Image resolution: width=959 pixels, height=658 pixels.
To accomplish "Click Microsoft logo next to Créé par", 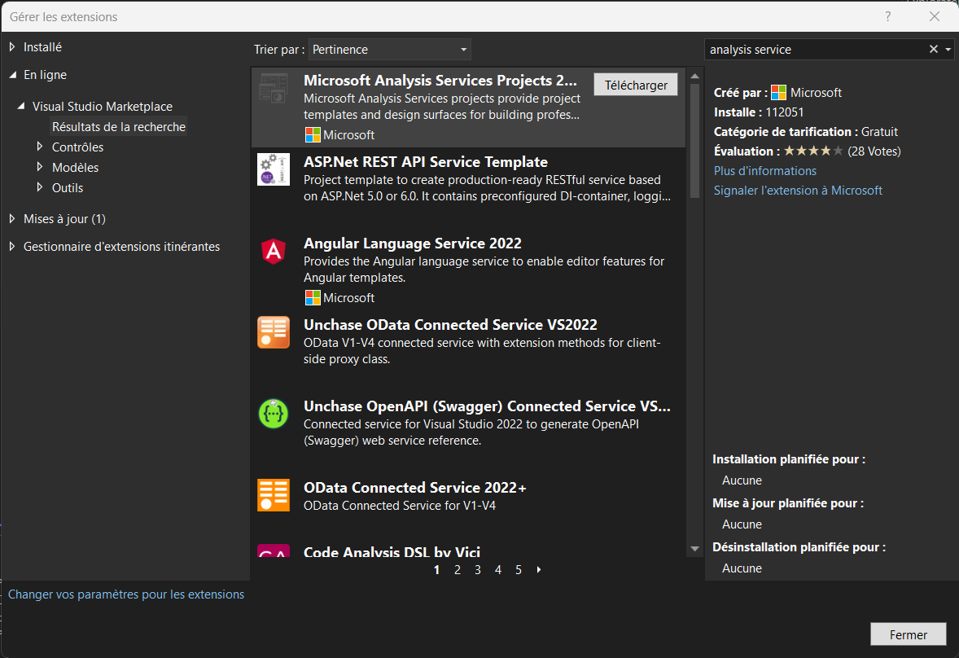I will tap(778, 92).
